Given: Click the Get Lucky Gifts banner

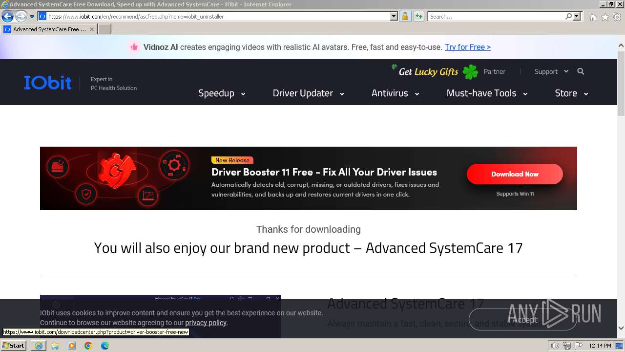Looking at the screenshot, I should (x=435, y=72).
